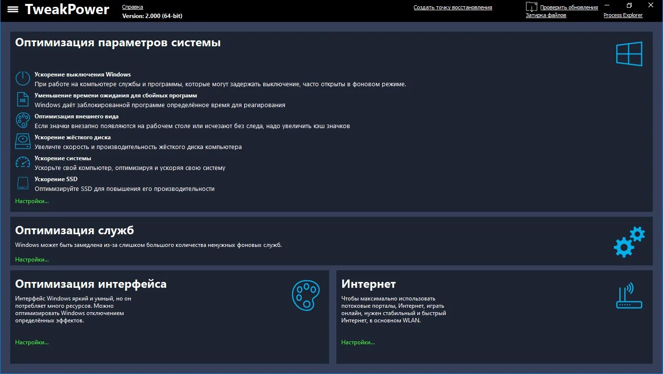The image size is (663, 374).
Task: Open Затирка файлов link
Action: pyautogui.click(x=546, y=15)
